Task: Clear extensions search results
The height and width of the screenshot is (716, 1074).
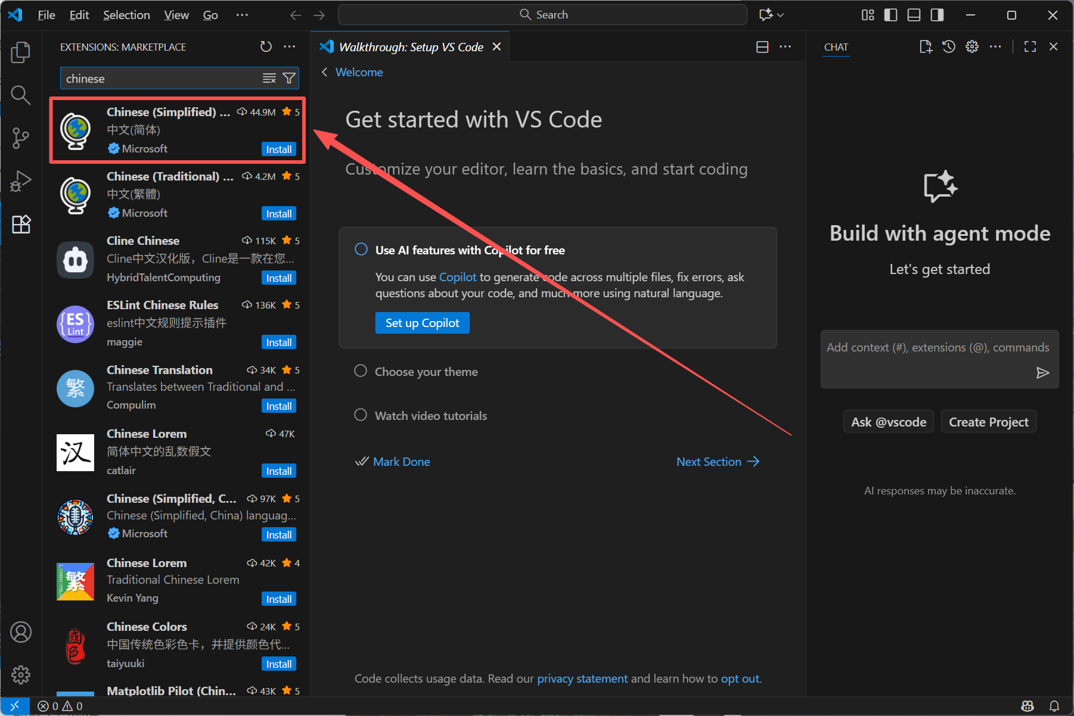Action: coord(269,78)
